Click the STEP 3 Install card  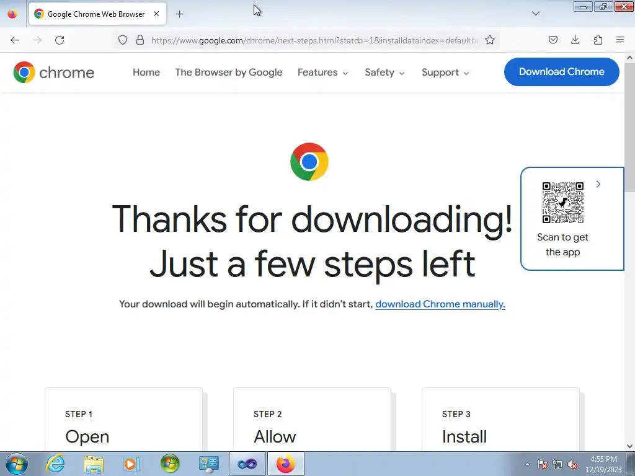coord(500,420)
